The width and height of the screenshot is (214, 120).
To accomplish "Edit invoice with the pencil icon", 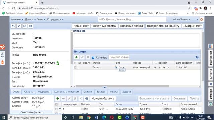I will (69, 99).
